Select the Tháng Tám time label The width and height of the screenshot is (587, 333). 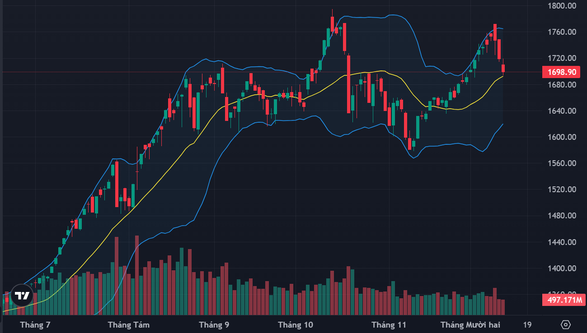tap(129, 325)
